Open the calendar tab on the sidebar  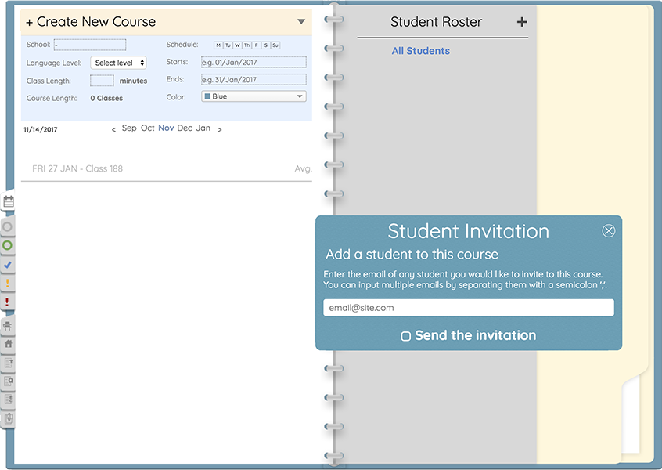click(9, 202)
